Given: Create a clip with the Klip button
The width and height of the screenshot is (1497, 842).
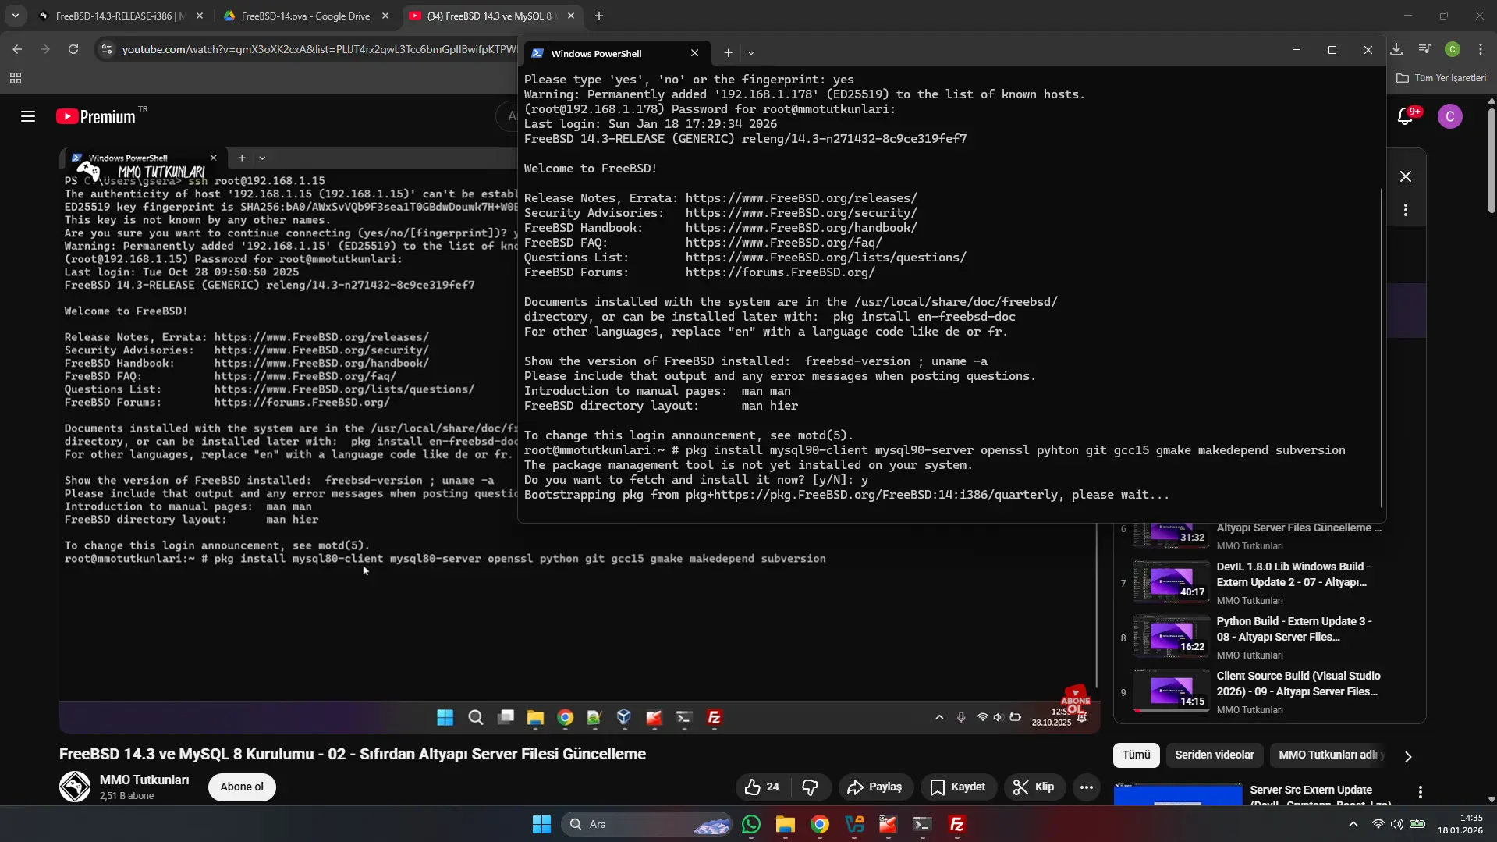Looking at the screenshot, I should pyautogui.click(x=1034, y=787).
